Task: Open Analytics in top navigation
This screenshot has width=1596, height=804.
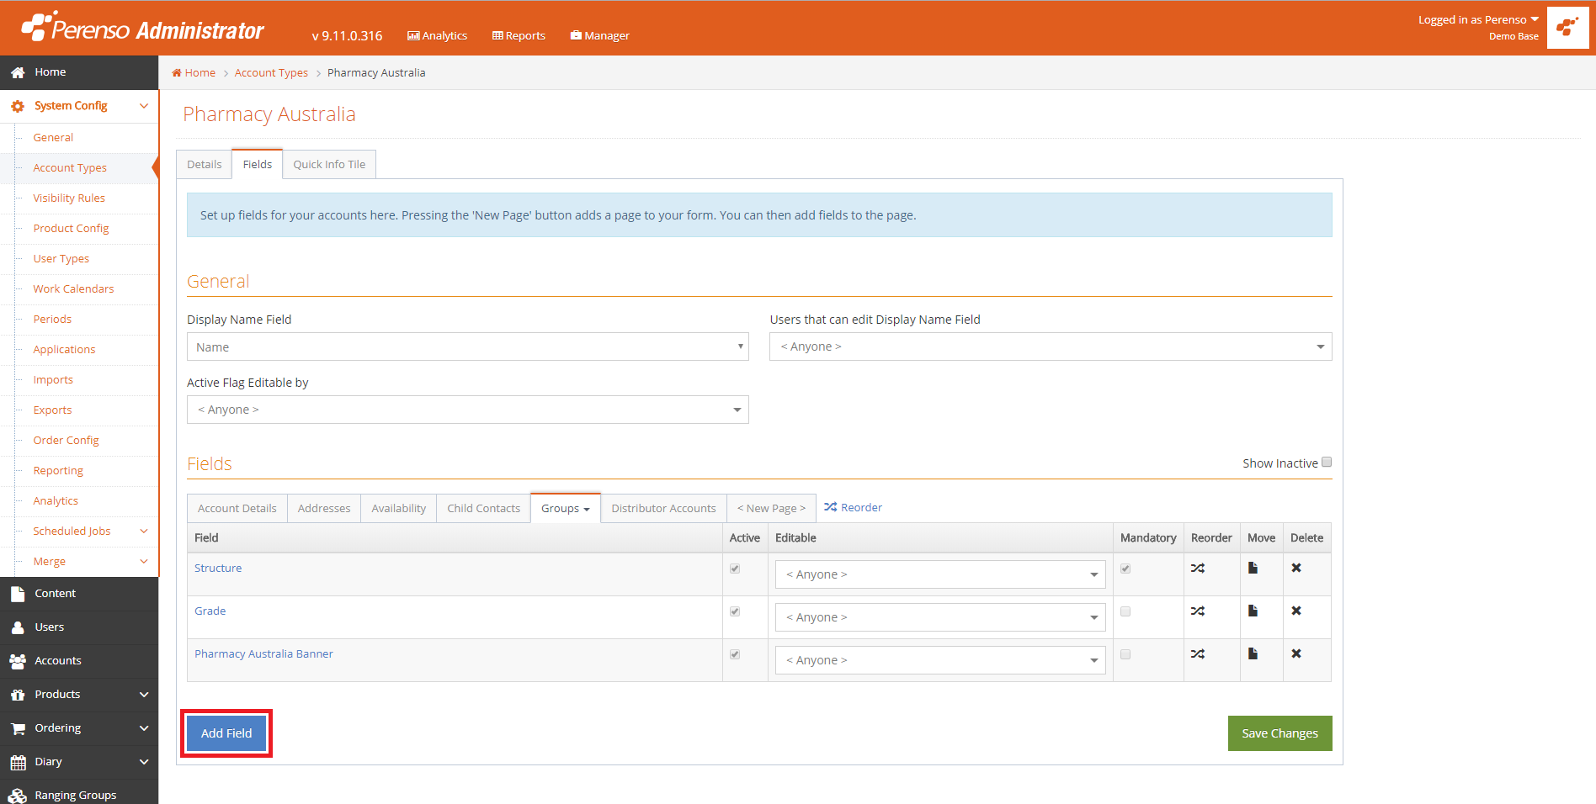Action: pos(437,35)
